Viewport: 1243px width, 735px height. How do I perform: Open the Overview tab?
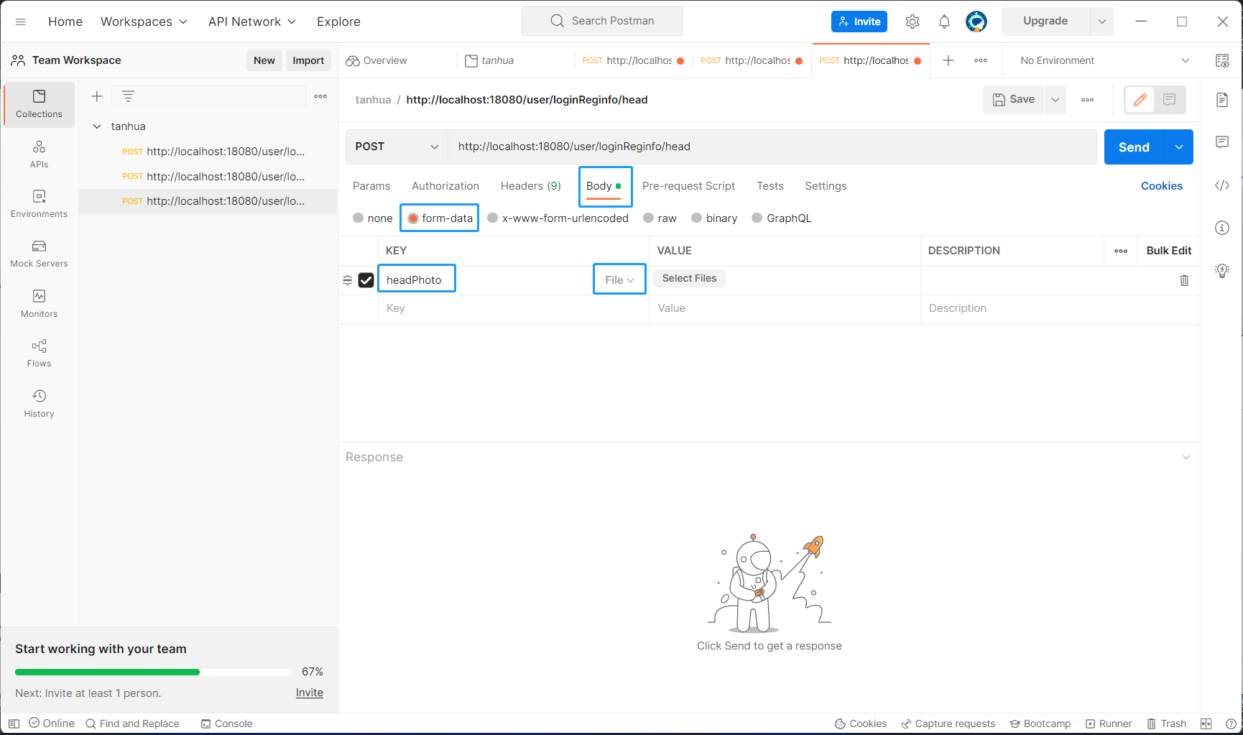(x=377, y=60)
